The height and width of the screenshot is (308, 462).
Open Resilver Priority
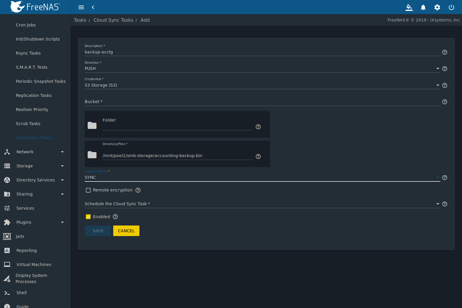click(x=32, y=110)
